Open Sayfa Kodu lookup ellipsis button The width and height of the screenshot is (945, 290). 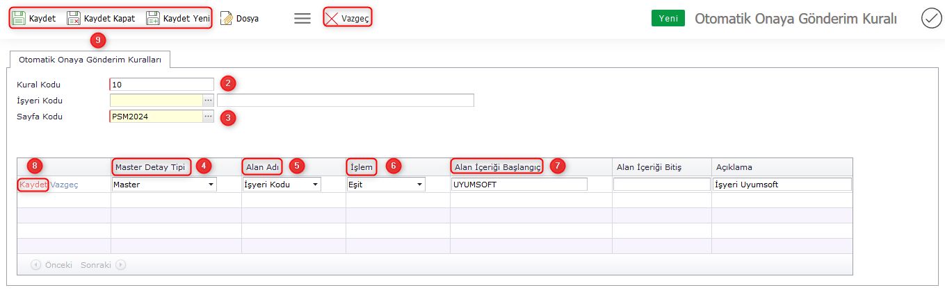tap(208, 117)
